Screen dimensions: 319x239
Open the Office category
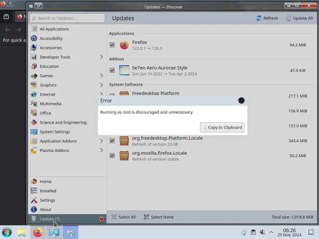point(67,113)
